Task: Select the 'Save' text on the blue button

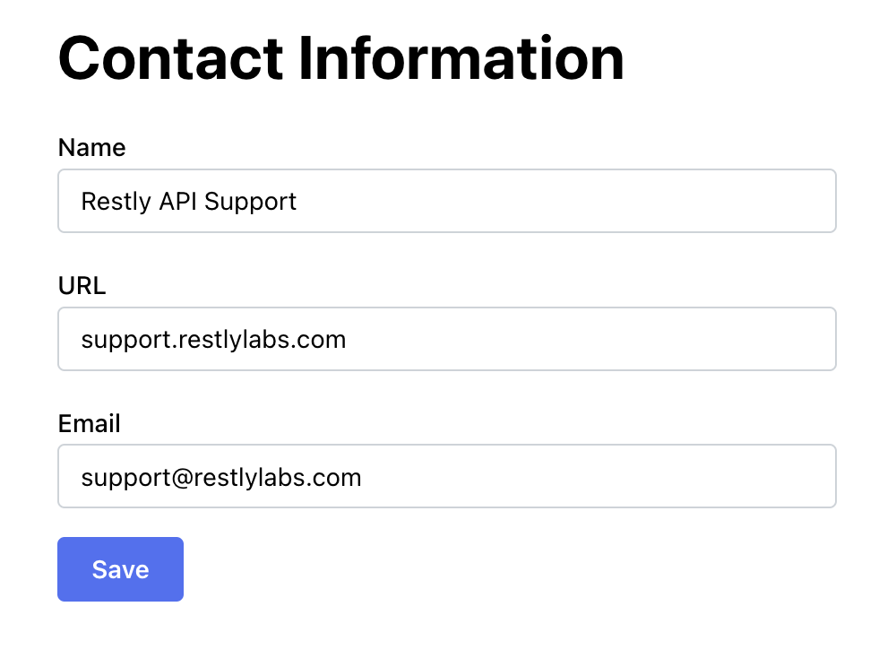Action: click(x=121, y=569)
